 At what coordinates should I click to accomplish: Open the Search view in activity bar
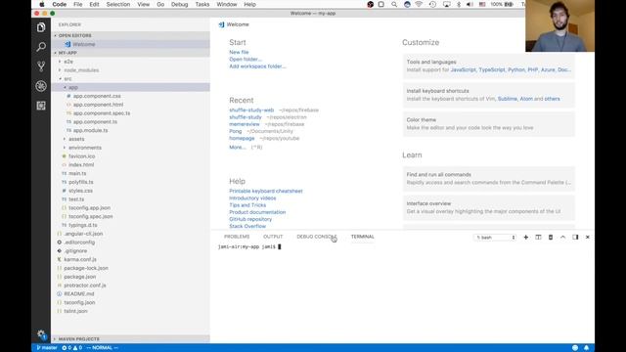point(41,47)
